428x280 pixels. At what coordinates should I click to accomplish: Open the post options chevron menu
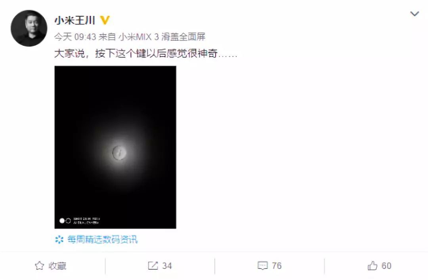click(x=415, y=13)
